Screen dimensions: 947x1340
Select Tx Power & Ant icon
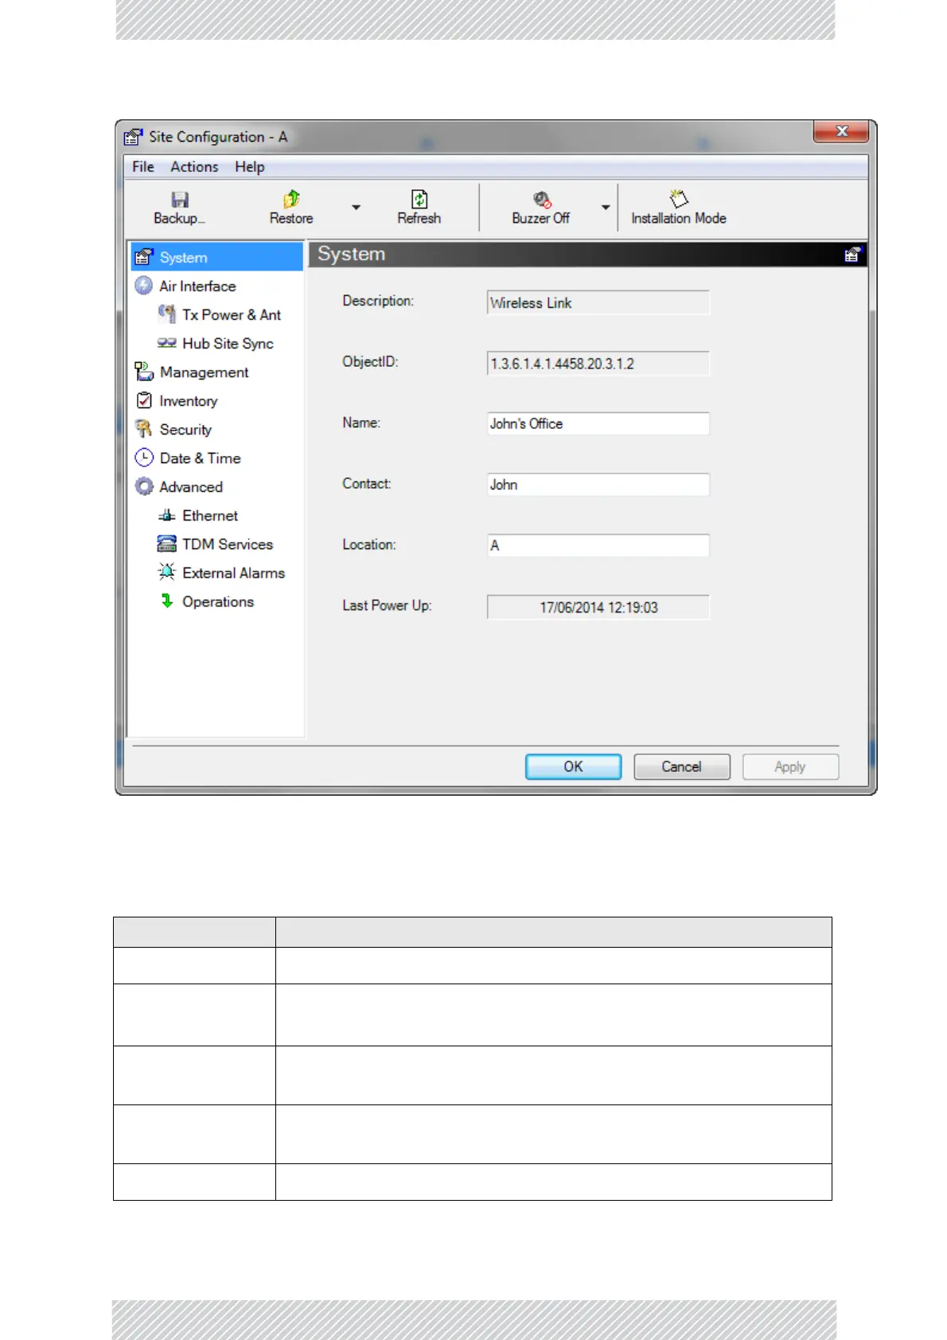(x=166, y=314)
